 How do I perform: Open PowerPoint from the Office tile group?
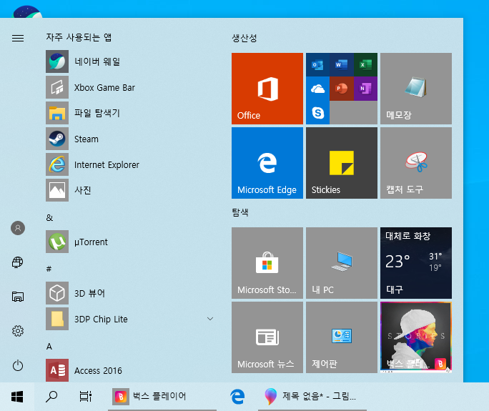coord(342,89)
